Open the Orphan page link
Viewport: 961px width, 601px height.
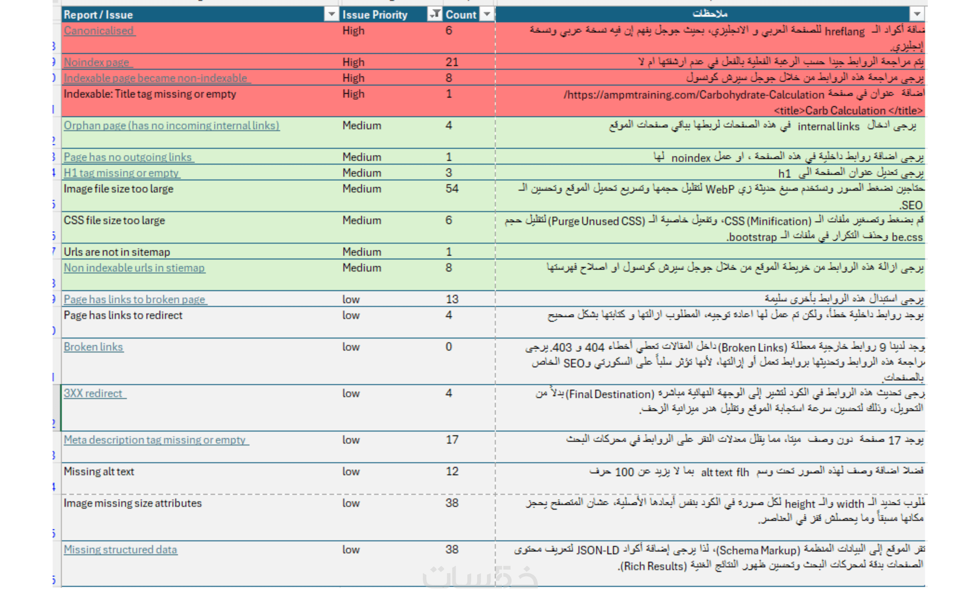(171, 126)
